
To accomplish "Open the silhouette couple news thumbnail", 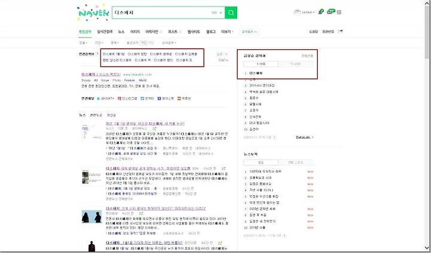I will pos(92,217).
